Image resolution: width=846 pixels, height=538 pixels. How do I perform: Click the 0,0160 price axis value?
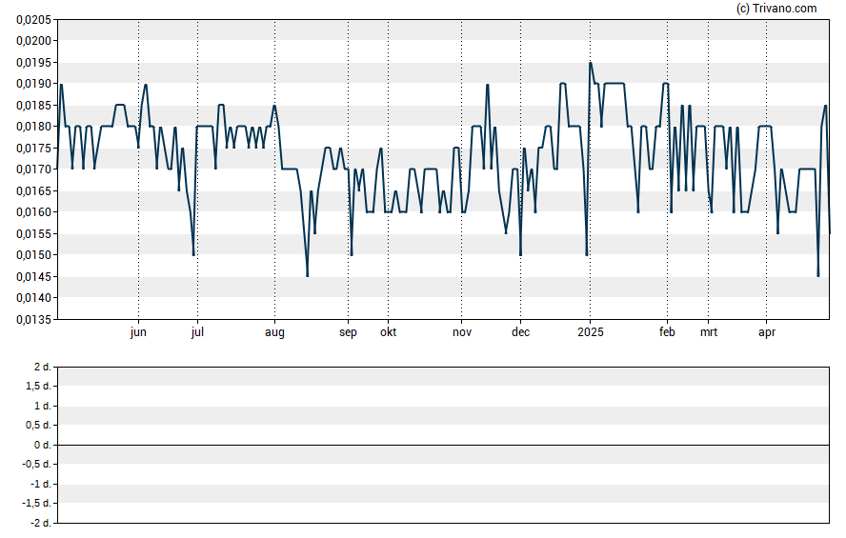pyautogui.click(x=33, y=212)
